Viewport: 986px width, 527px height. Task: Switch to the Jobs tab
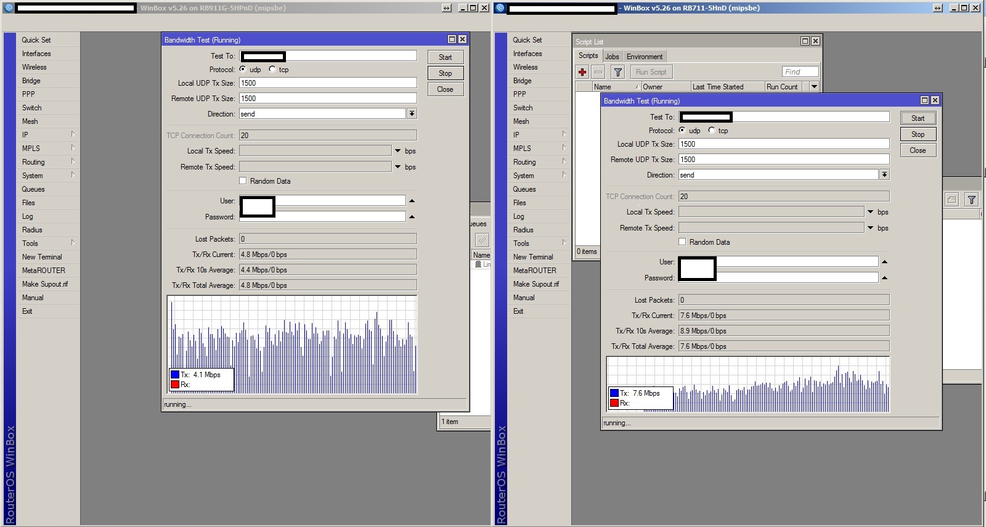(612, 57)
